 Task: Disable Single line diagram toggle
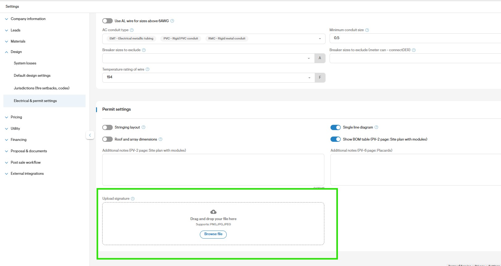[336, 127]
